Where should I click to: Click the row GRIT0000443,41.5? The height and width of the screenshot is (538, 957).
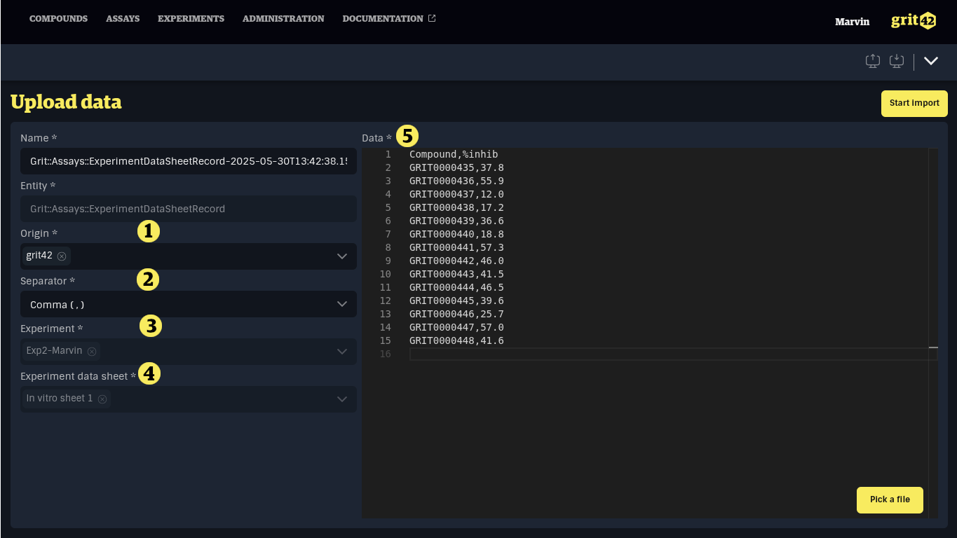[456, 274]
